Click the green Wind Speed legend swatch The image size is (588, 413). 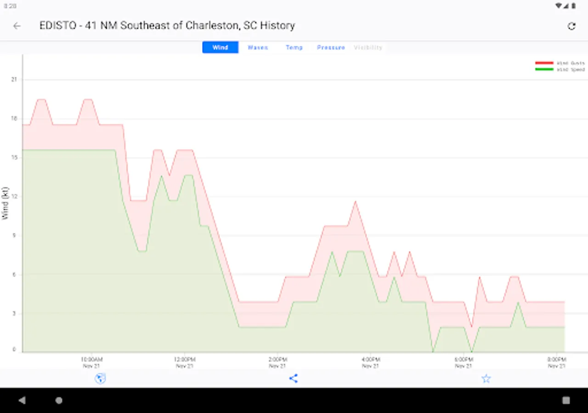point(544,69)
